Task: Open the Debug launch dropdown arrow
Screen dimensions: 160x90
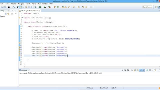Action: coord(37,7)
